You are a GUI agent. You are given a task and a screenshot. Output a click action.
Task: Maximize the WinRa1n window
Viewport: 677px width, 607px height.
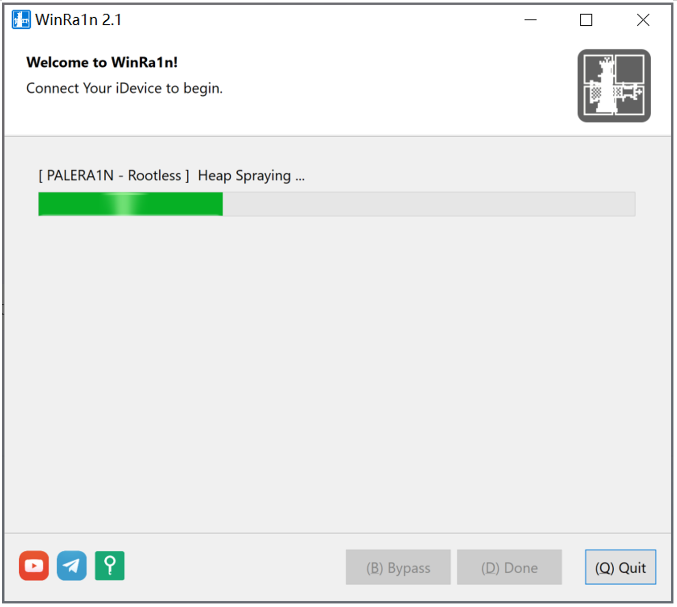tap(586, 20)
